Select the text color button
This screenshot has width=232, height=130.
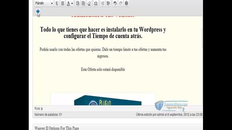pos(68,3)
